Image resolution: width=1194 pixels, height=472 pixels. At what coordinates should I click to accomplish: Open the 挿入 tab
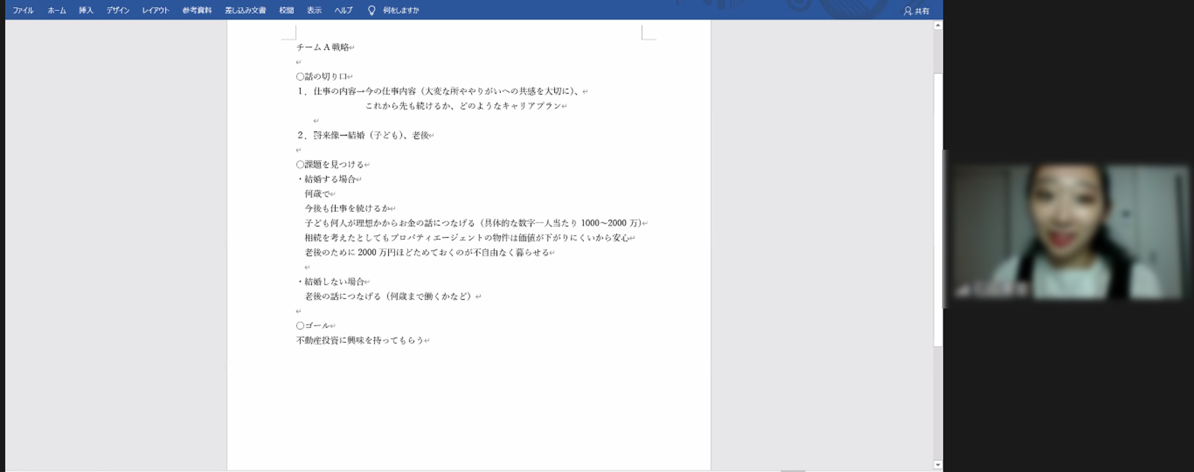pos(86,10)
